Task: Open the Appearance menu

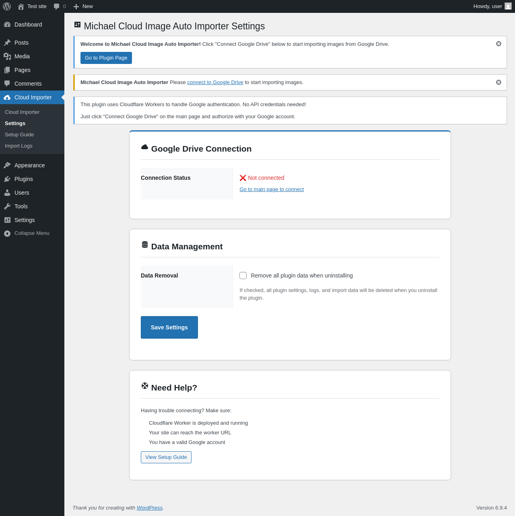Action: point(29,165)
